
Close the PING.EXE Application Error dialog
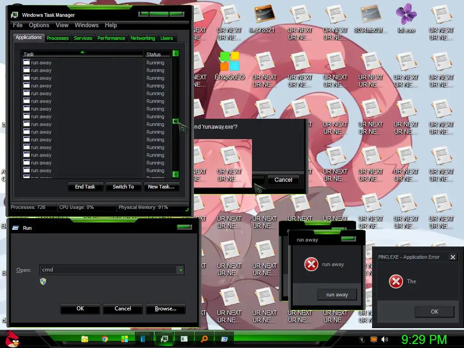tap(453, 257)
